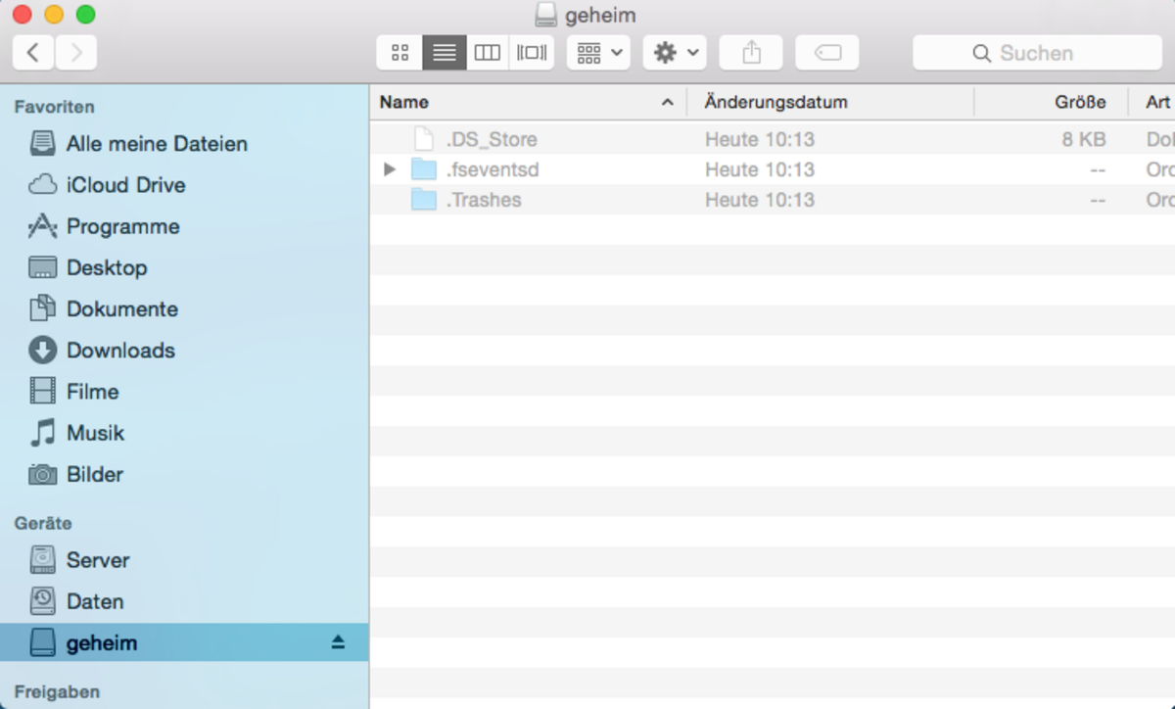Click the edit tags button
This screenshot has height=709, width=1175.
[827, 53]
